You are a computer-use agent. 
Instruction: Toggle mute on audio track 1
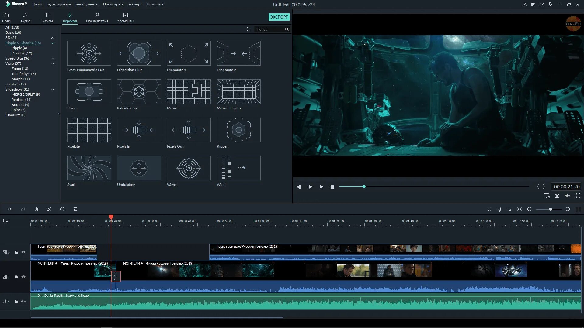click(23, 302)
